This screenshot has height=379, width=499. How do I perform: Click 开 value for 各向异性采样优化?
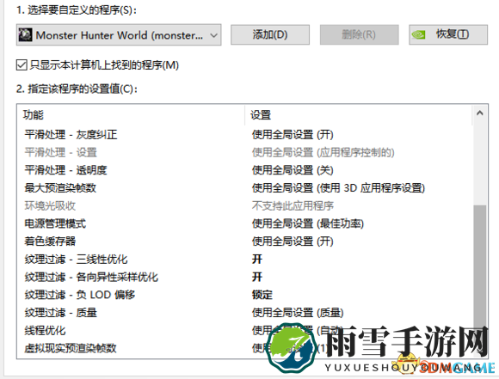click(257, 277)
